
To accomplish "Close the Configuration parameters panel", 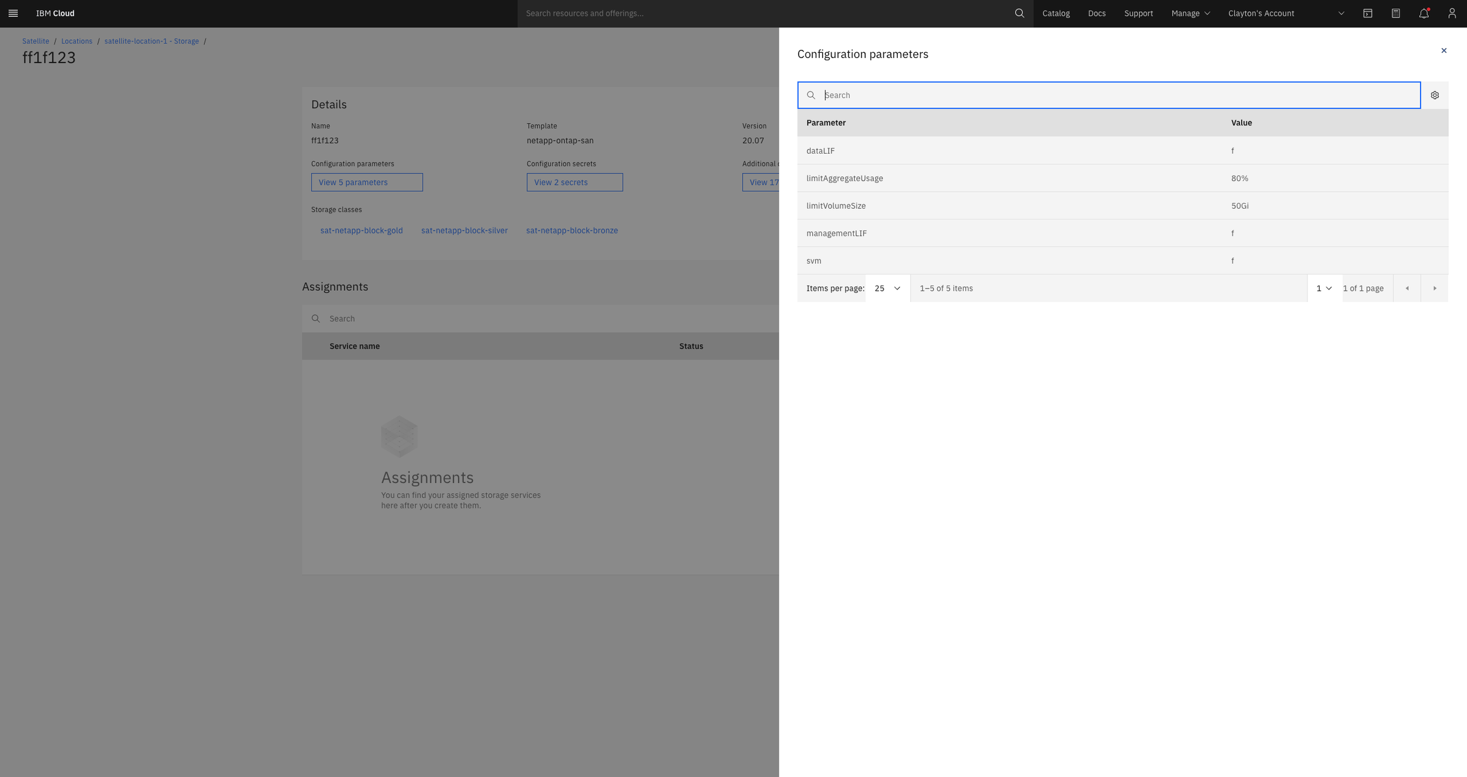I will [x=1444, y=50].
